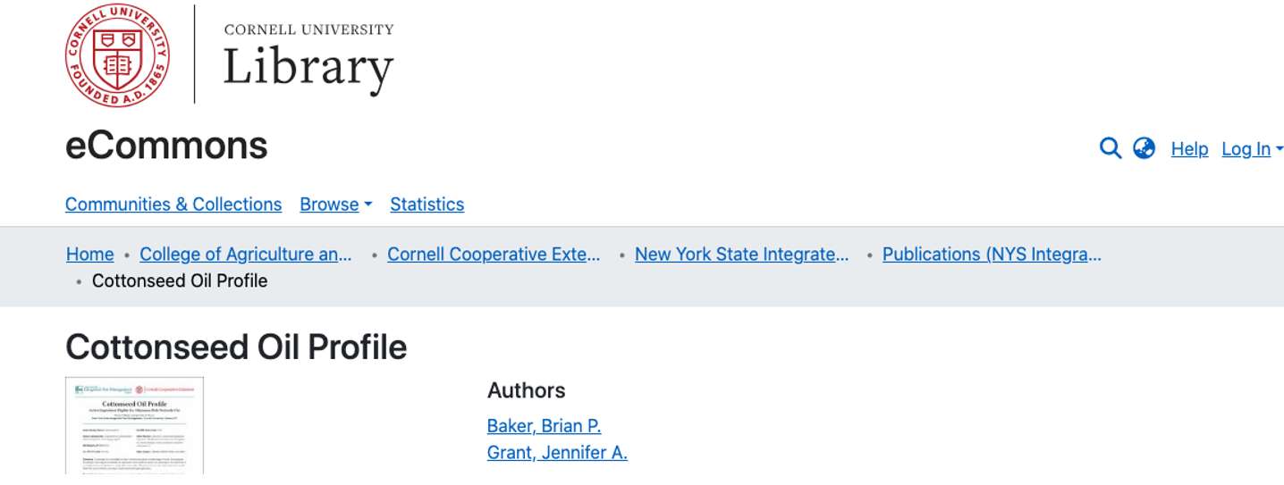Go to the Home breadcrumb
Viewport: 1284px width, 485px height.
(90, 255)
